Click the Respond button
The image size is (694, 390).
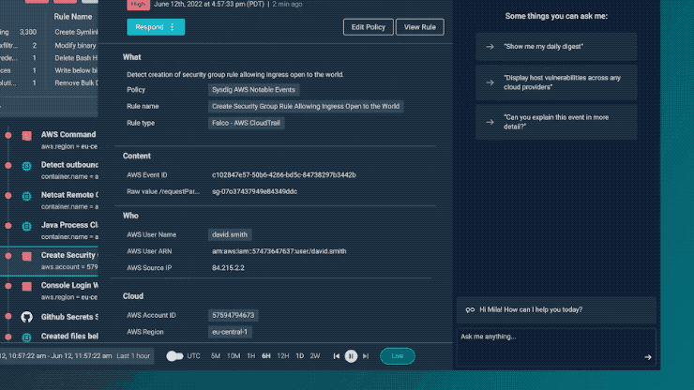(x=156, y=27)
